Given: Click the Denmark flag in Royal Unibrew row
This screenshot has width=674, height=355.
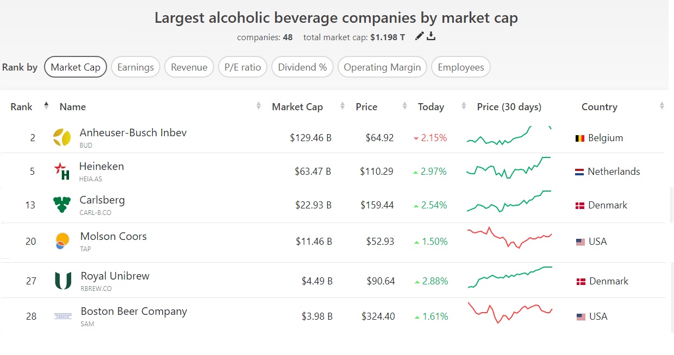Looking at the screenshot, I should click(581, 282).
